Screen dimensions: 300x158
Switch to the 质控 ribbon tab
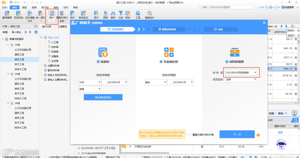[24, 7]
